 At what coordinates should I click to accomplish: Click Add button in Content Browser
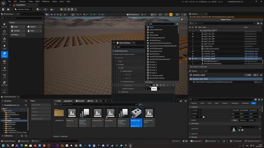tap(58, 101)
